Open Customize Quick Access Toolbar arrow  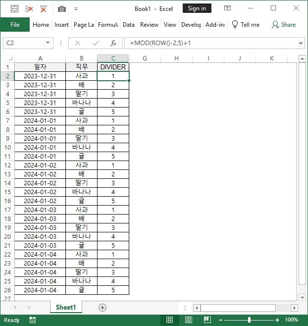click(76, 9)
